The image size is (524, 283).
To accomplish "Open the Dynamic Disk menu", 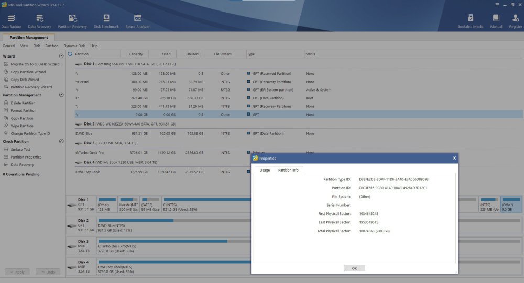I will pyautogui.click(x=74, y=46).
